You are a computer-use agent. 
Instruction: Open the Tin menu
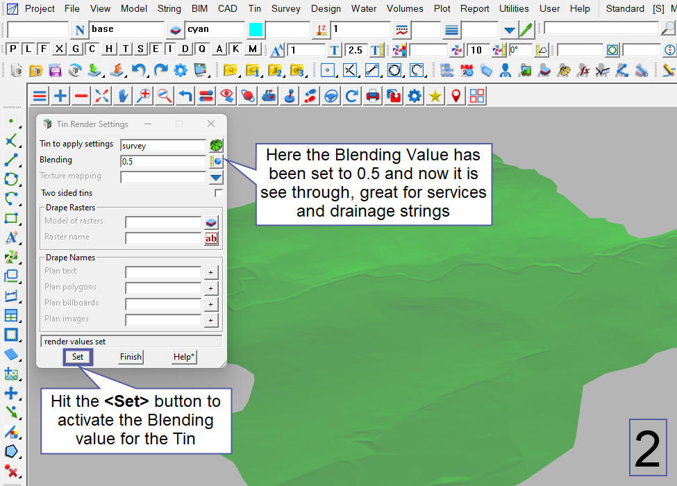pos(255,8)
